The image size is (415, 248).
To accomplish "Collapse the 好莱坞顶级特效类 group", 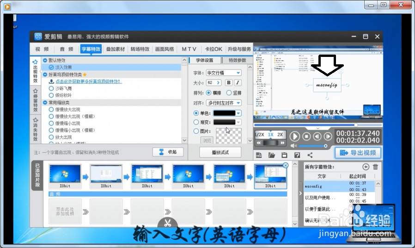I will pyautogui.click(x=45, y=74).
